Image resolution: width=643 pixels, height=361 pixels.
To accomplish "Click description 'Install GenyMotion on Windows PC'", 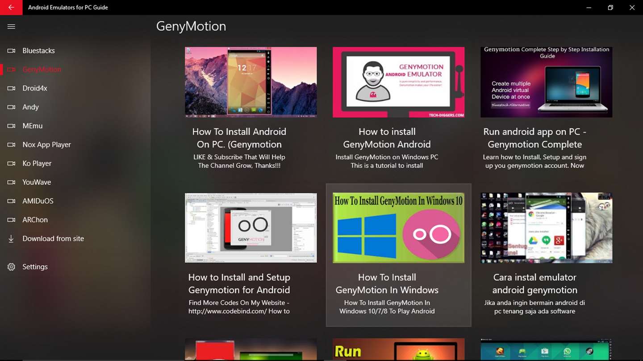I will [387, 157].
